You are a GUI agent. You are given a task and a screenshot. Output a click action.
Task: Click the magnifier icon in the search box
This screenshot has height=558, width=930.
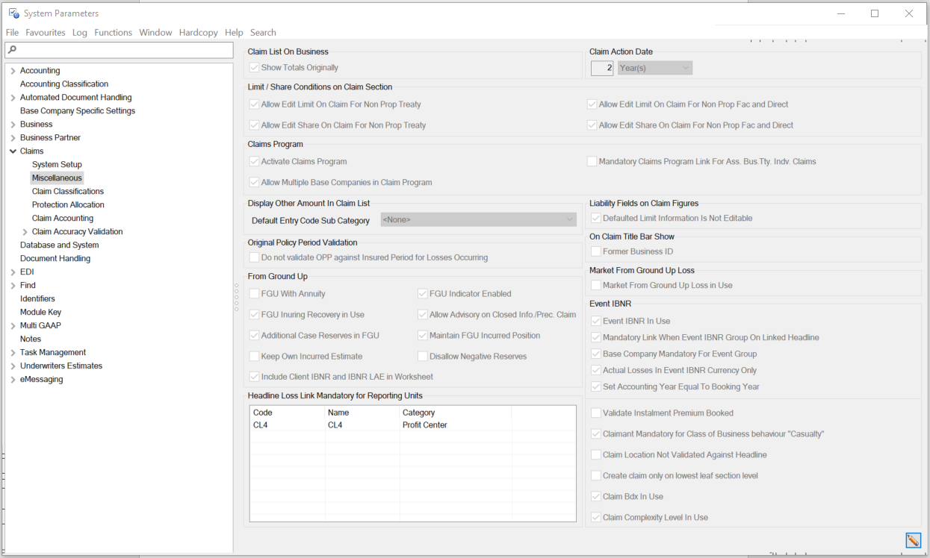pyautogui.click(x=12, y=49)
